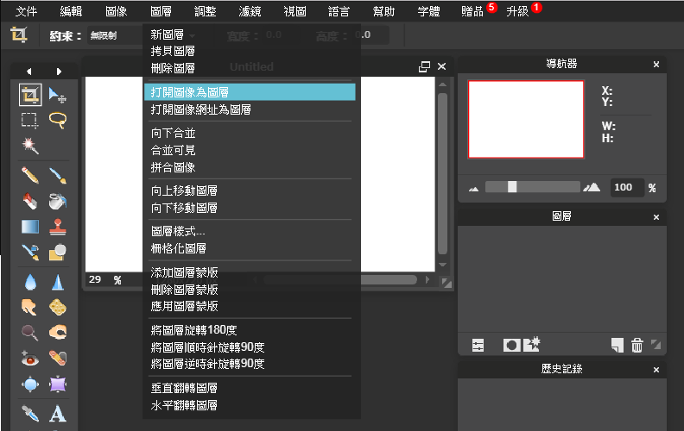Select the Bloat tool
This screenshot has height=431, width=684.
point(30,384)
